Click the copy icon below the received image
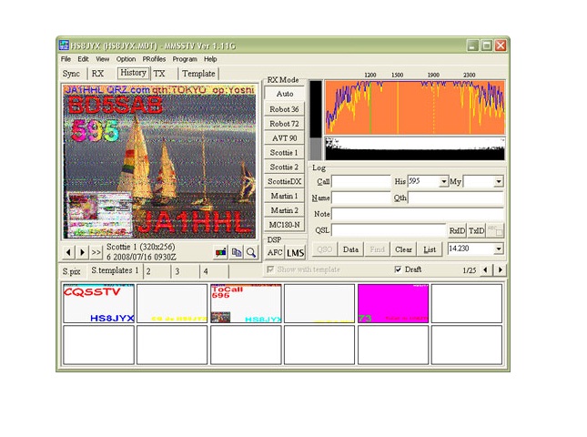The width and height of the screenshot is (587, 437). pyautogui.click(x=236, y=252)
